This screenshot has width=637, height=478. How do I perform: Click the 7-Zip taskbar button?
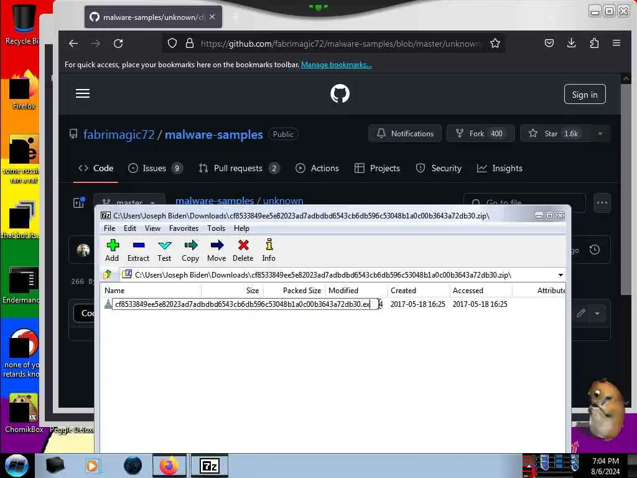pyautogui.click(x=210, y=466)
